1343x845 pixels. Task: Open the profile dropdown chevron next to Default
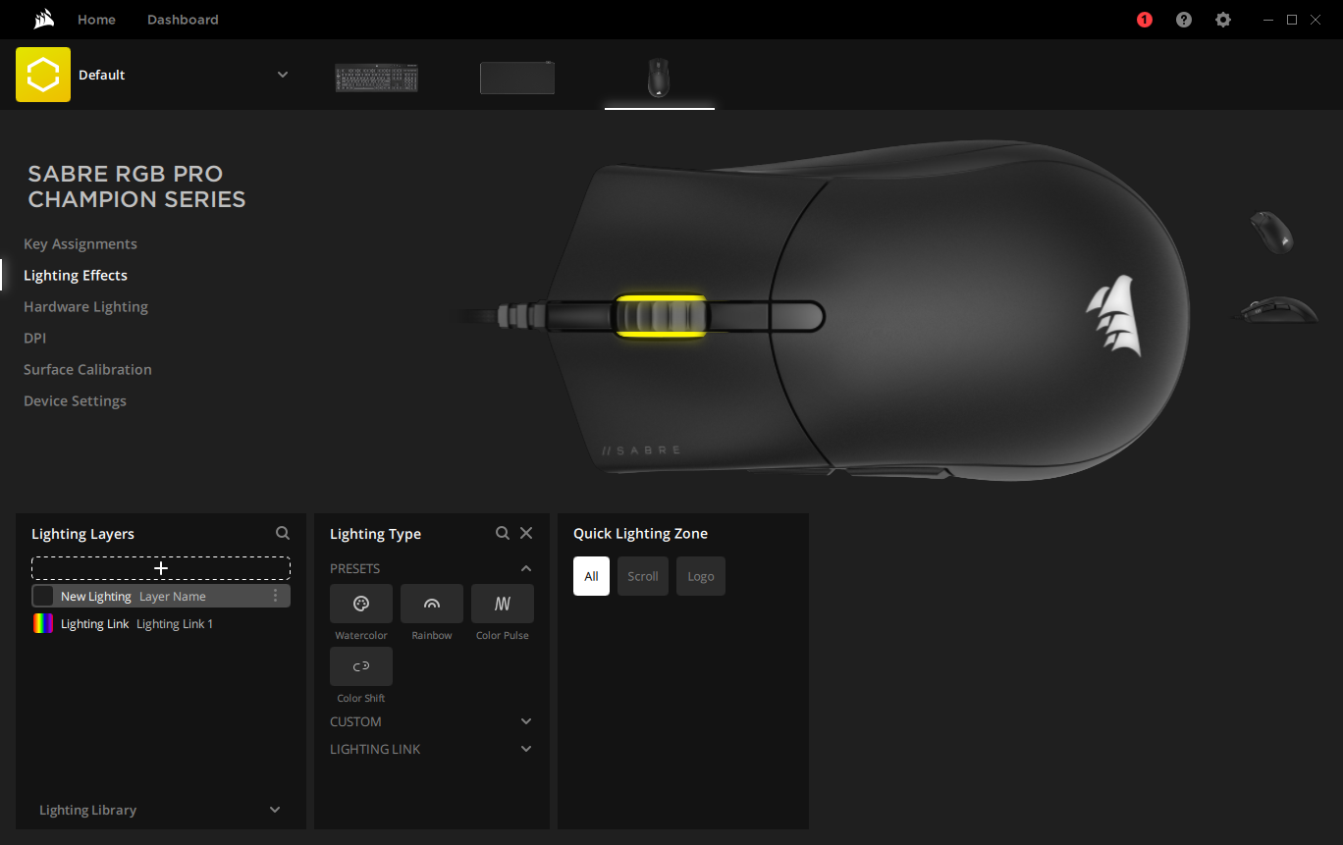283,75
